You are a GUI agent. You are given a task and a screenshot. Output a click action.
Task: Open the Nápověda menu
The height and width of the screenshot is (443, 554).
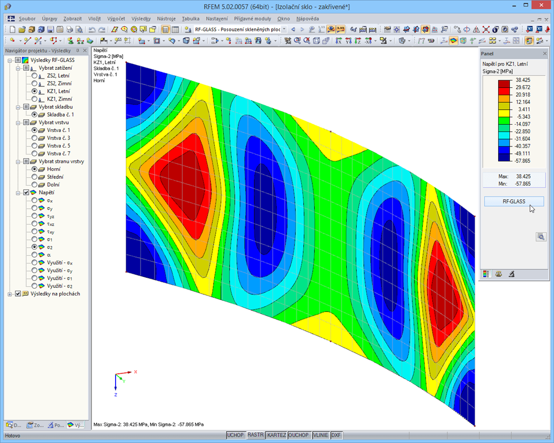[307, 19]
